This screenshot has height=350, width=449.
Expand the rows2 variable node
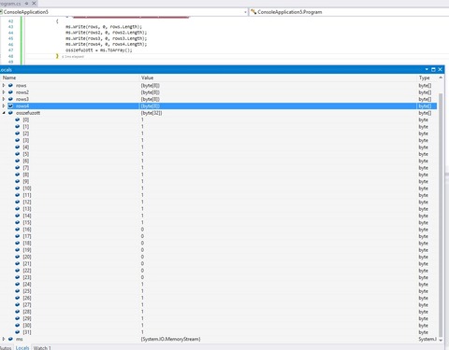coord(4,92)
